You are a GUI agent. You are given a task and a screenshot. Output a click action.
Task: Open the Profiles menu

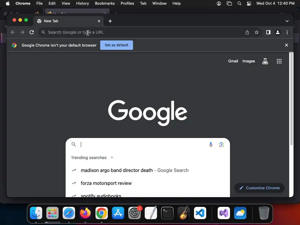click(x=127, y=4)
